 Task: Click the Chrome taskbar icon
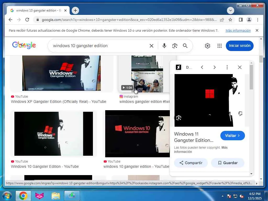(x=23, y=196)
